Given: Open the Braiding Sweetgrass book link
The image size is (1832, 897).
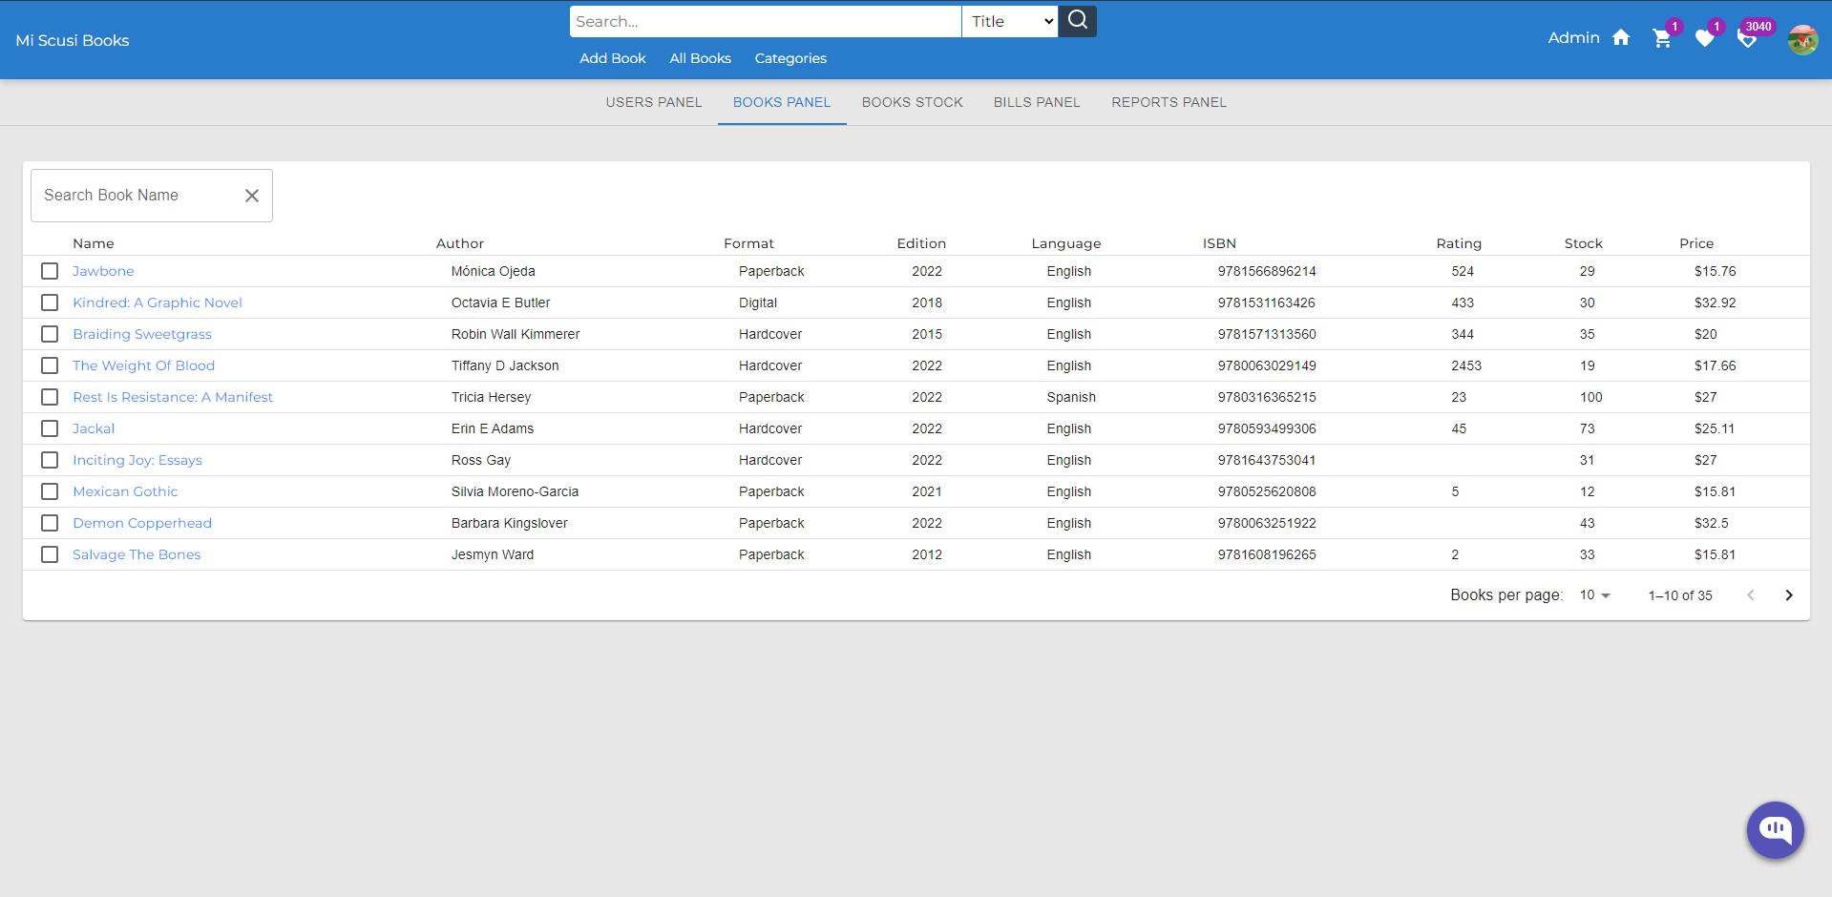Looking at the screenshot, I should click(142, 334).
